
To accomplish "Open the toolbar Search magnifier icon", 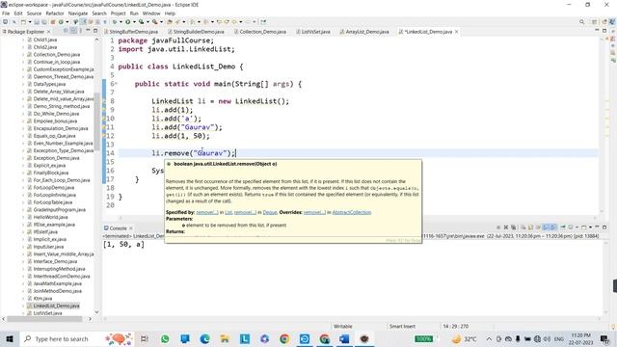I will tap(581, 22).
